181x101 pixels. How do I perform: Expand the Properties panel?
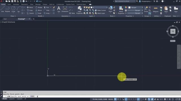130,16
